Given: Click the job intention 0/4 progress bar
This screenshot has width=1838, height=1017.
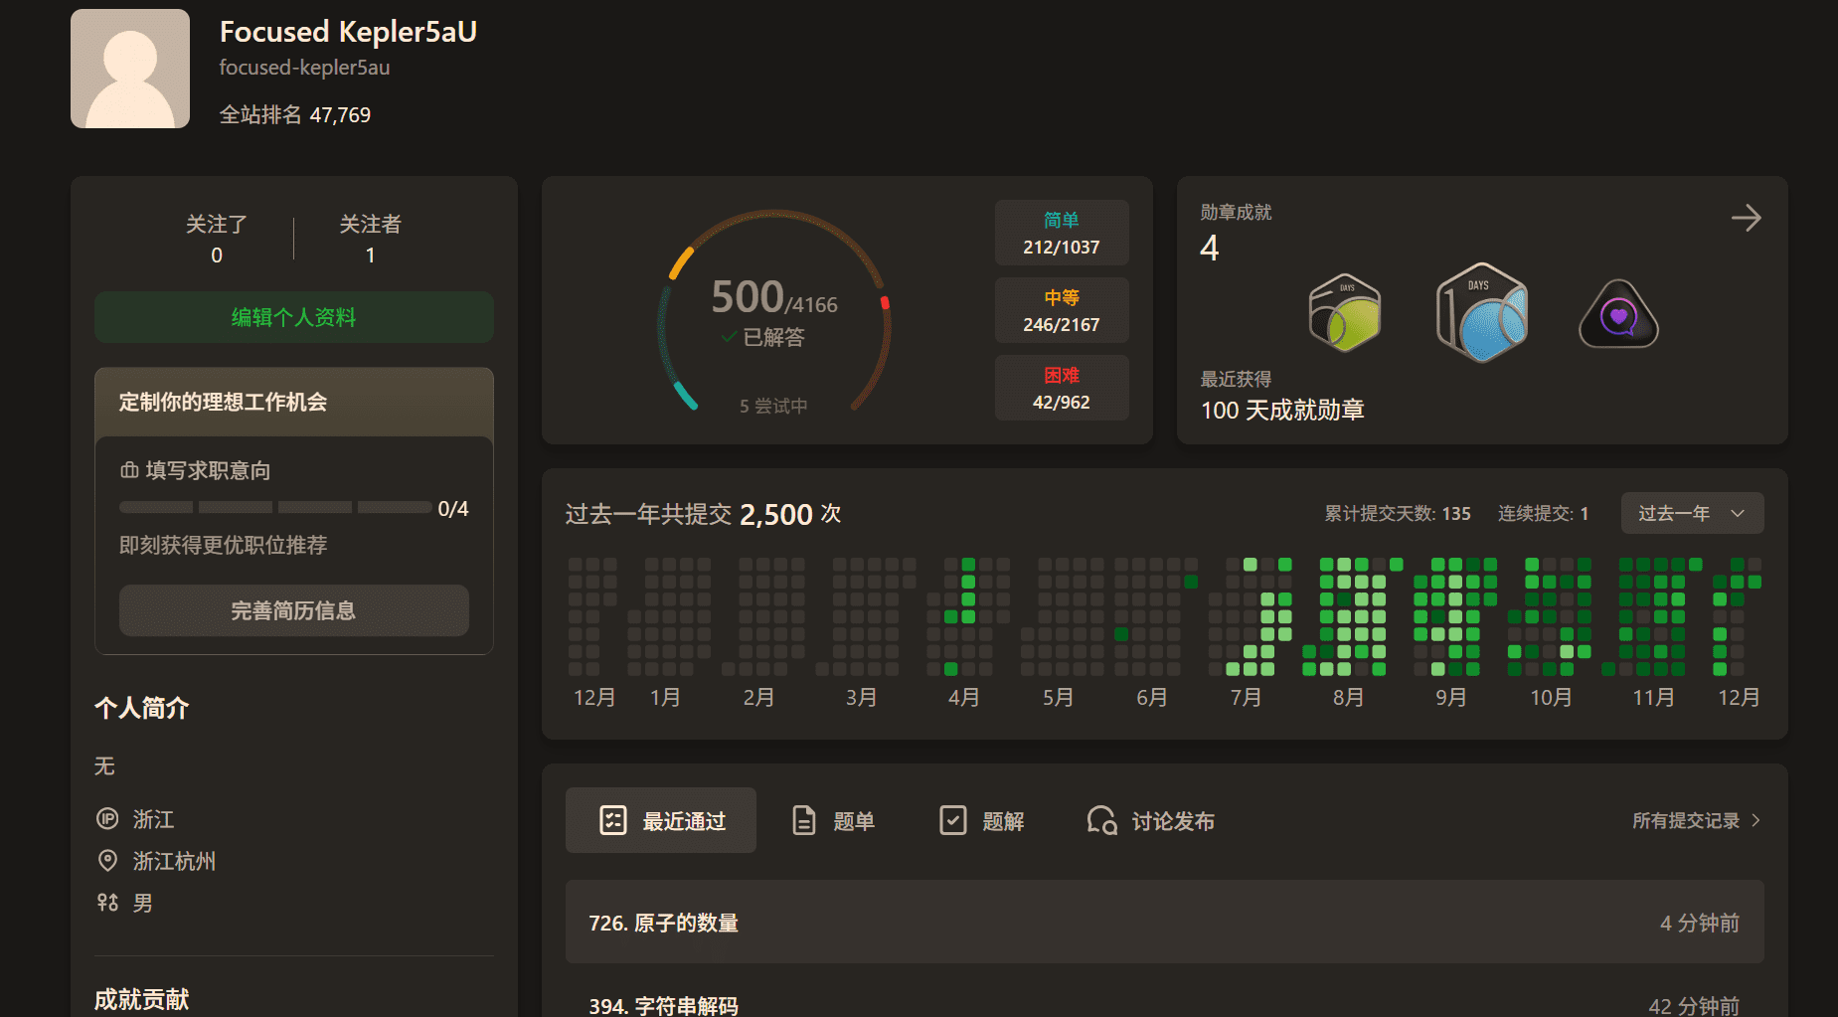Looking at the screenshot, I should [x=275, y=508].
